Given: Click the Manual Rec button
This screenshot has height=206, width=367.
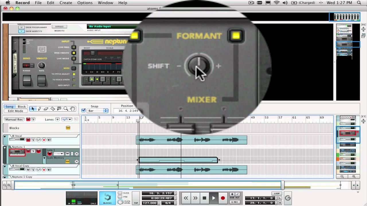Looking at the screenshot, I should tap(14, 119).
